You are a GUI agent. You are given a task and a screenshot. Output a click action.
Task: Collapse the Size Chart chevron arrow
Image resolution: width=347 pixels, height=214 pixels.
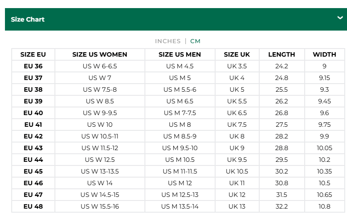[x=340, y=18]
